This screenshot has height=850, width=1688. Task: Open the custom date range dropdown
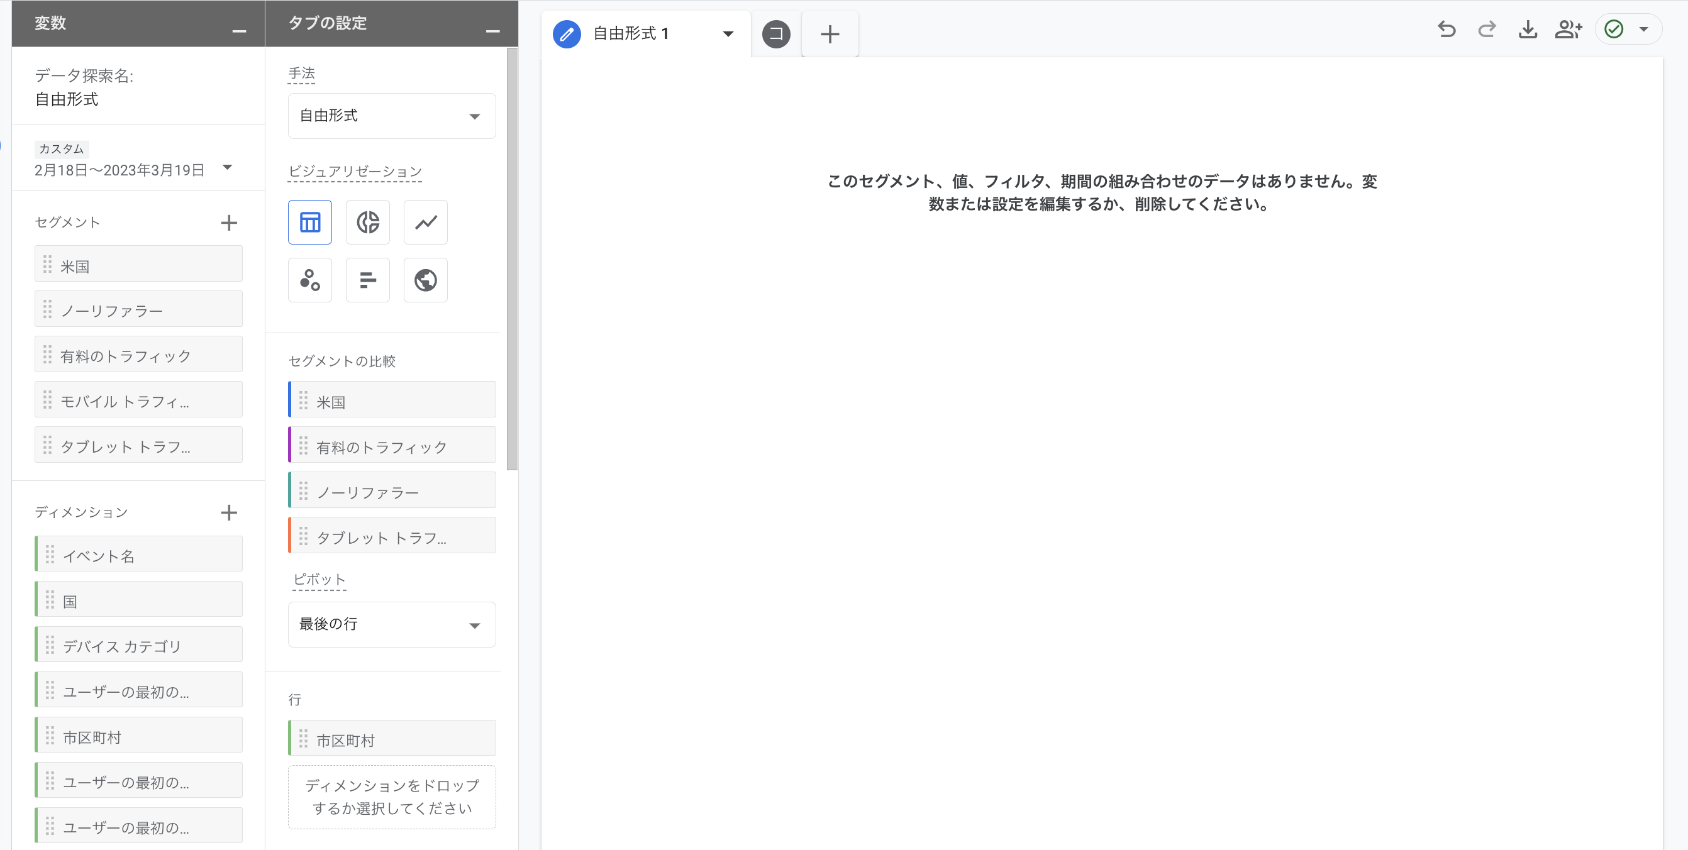pos(228,168)
